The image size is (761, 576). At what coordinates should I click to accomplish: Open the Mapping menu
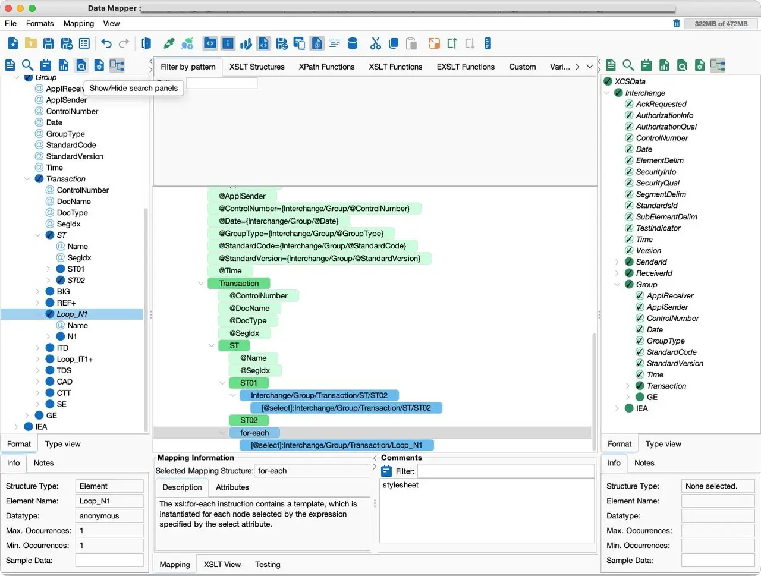coord(78,24)
